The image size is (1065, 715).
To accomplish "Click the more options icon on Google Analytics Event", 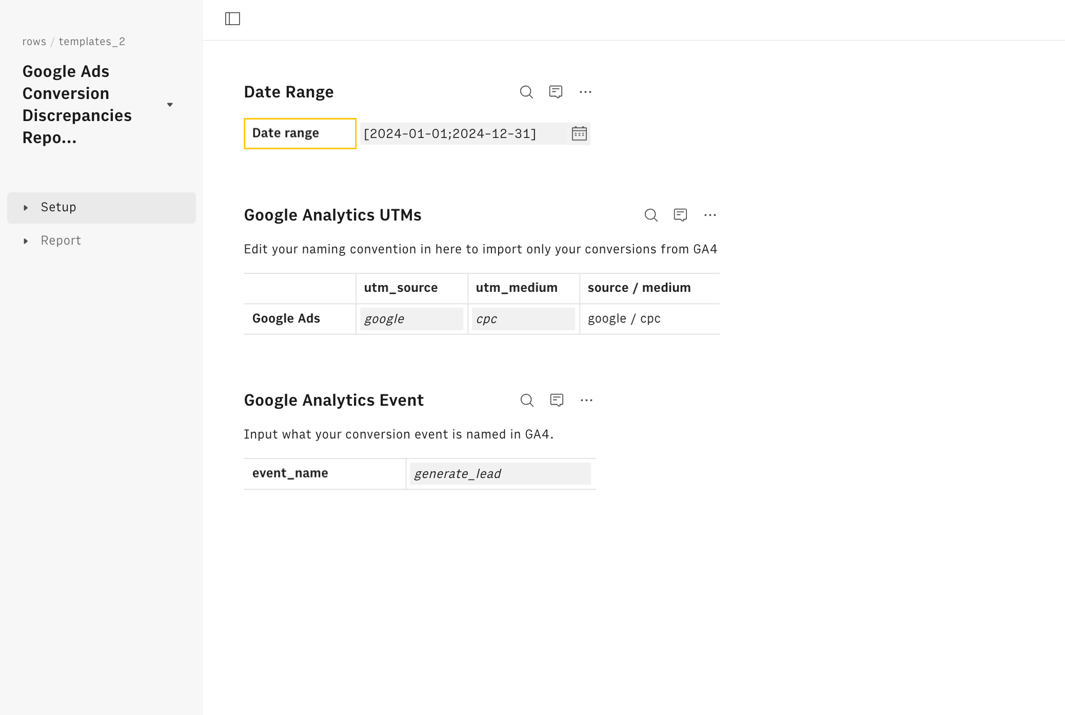I will [x=586, y=401].
